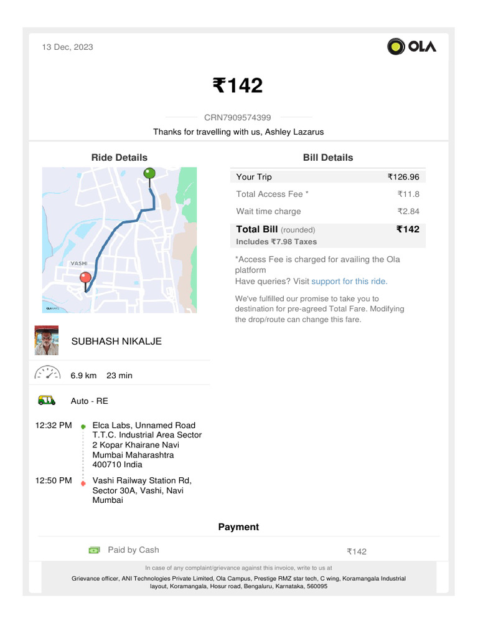The image size is (478, 638).
Task: Click the Your Trip fare row
Action: tap(328, 177)
